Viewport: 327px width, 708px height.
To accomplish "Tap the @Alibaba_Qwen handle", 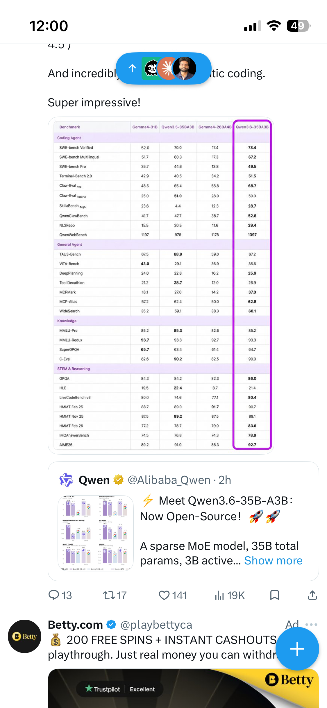I will click(169, 480).
